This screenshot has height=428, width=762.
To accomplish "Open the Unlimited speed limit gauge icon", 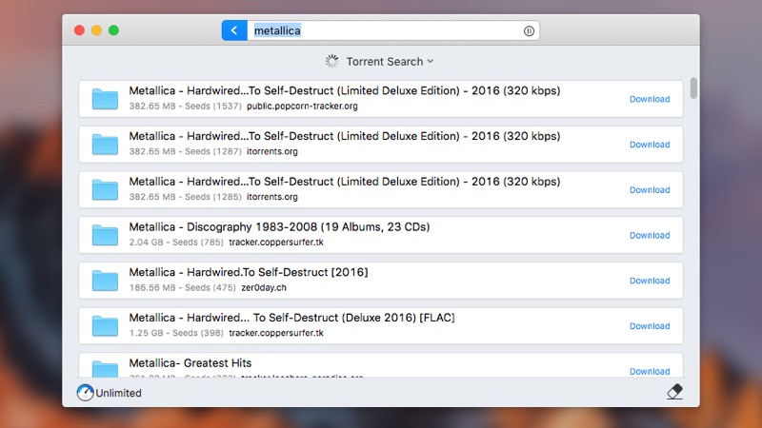I will click(85, 393).
